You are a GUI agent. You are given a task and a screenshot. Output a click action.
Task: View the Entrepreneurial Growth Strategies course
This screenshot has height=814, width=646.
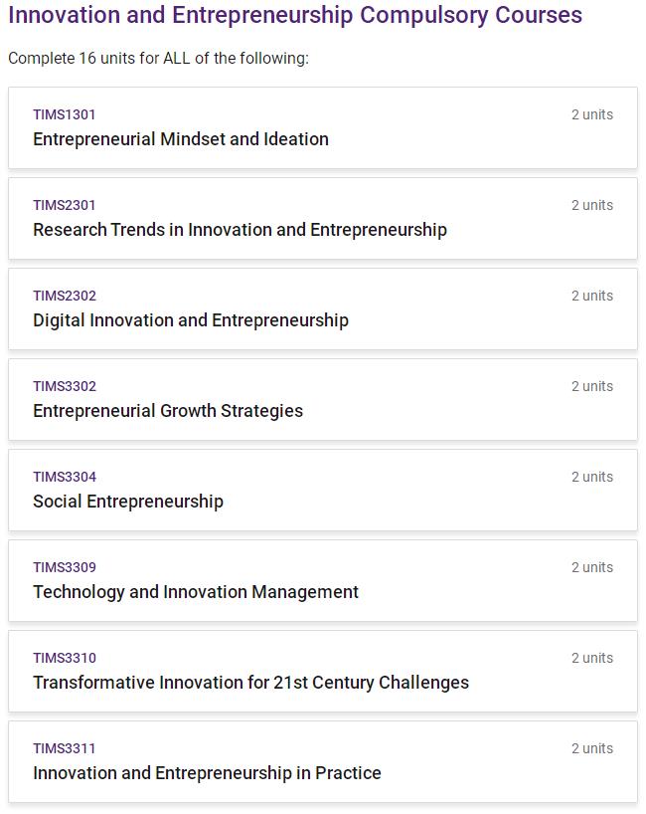[x=167, y=411]
